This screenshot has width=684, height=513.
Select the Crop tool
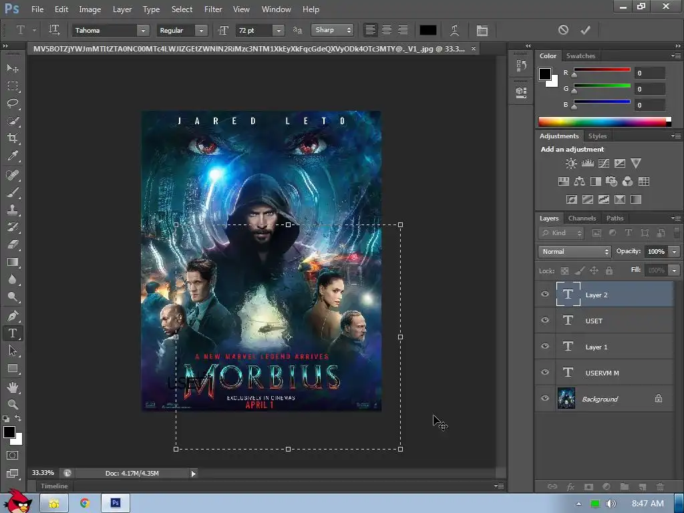point(13,138)
